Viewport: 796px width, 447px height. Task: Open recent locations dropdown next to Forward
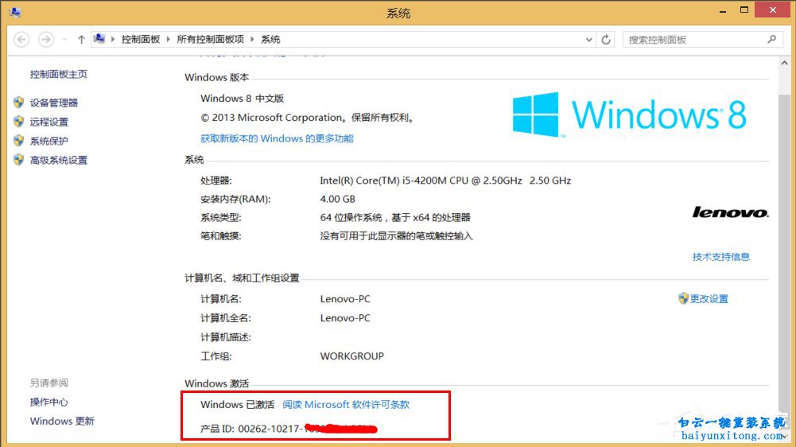(x=64, y=40)
